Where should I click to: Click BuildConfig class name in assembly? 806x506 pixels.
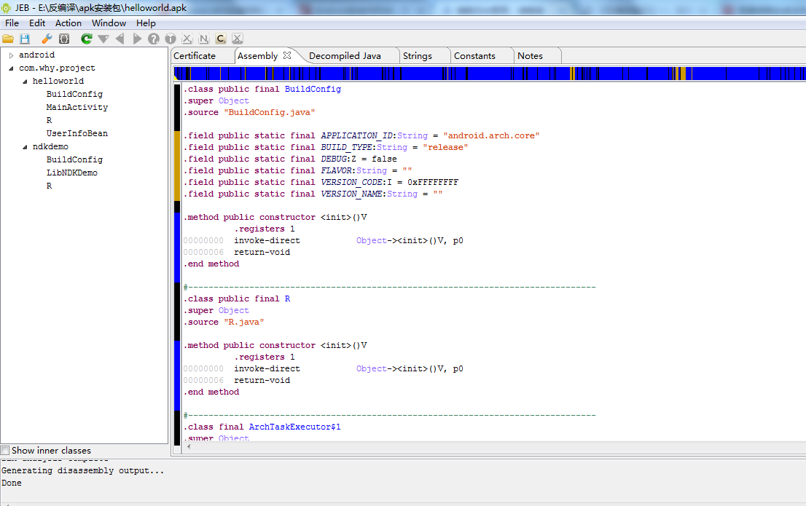(x=313, y=89)
